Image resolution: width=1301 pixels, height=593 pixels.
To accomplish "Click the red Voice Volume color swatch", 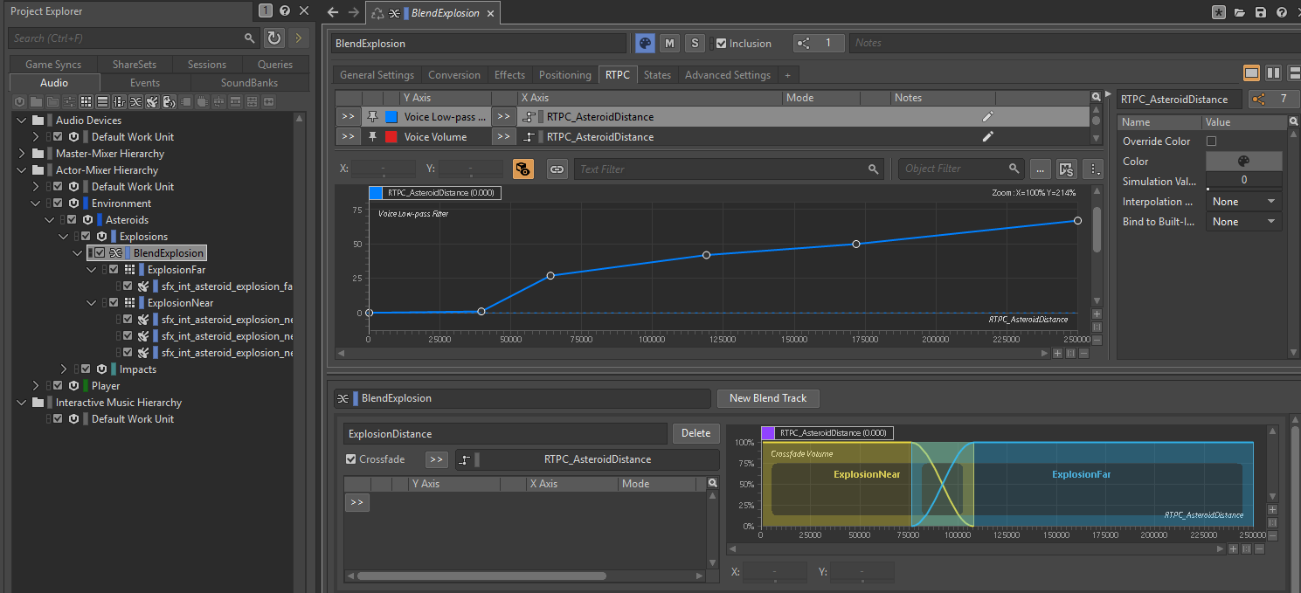I will point(391,136).
